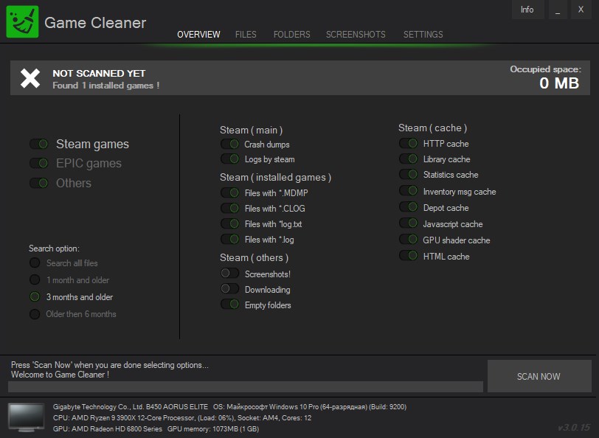This screenshot has height=438, width=599.
Task: Switch to the FILES tab
Action: click(246, 34)
